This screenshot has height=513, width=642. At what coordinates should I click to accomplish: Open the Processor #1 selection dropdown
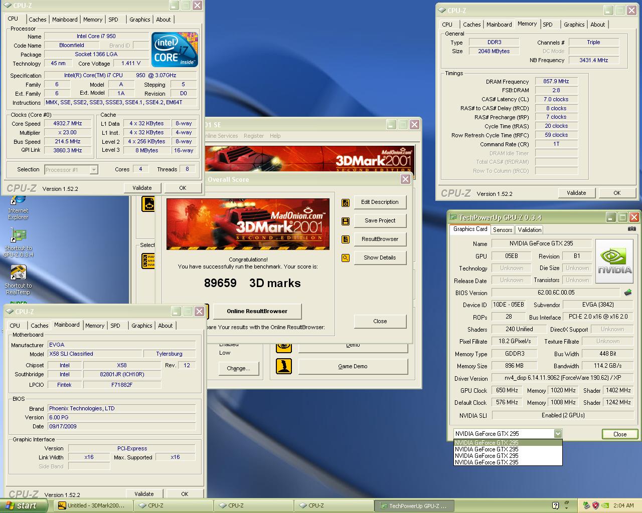click(x=94, y=170)
